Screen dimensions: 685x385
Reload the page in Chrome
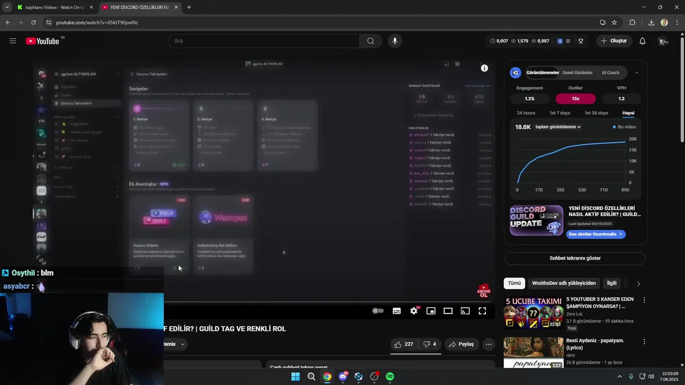tap(34, 22)
